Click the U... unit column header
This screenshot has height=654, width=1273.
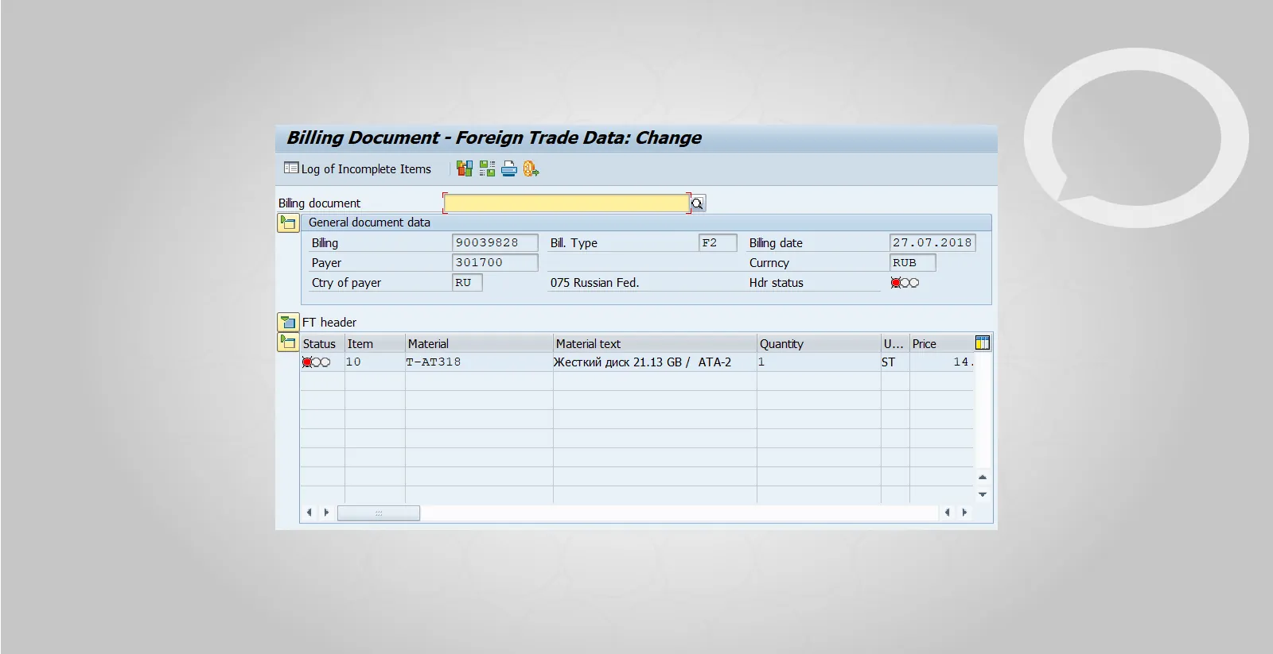pos(895,343)
